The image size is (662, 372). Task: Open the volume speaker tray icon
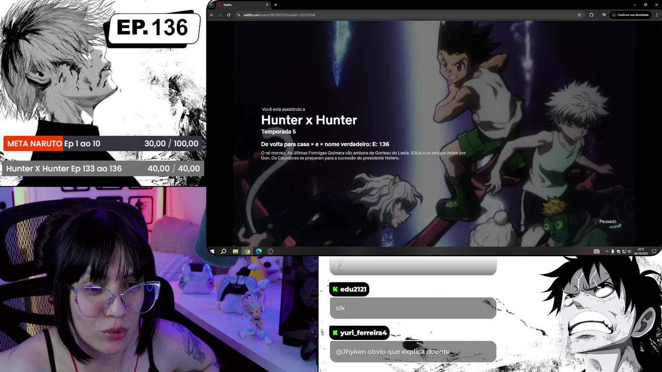[x=629, y=252]
